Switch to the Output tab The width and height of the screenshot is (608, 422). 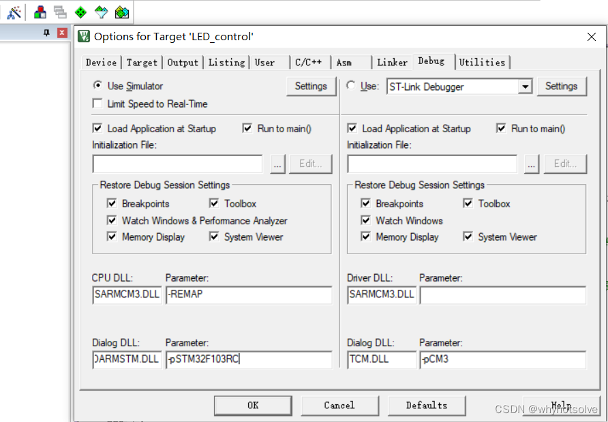coord(183,63)
